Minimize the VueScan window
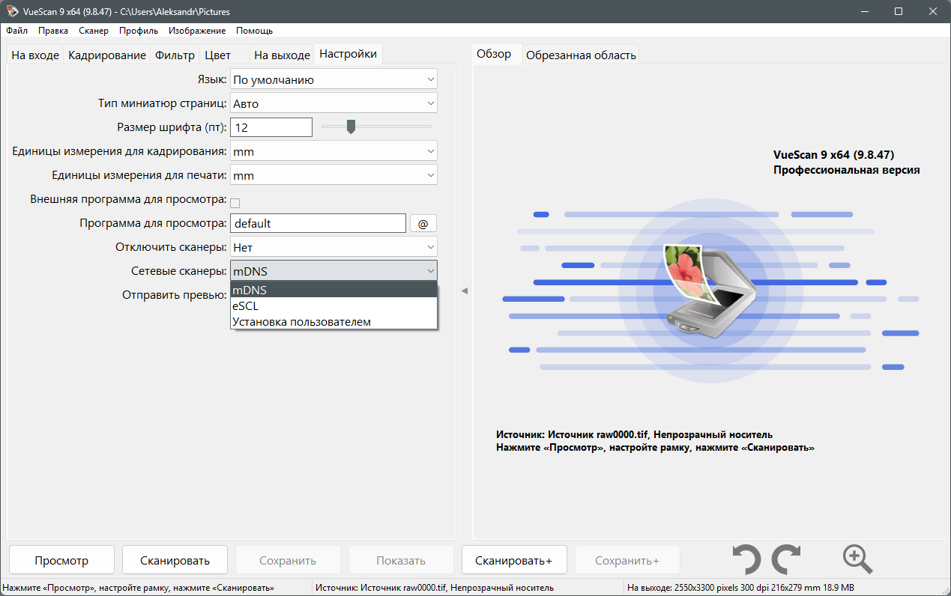 click(863, 12)
